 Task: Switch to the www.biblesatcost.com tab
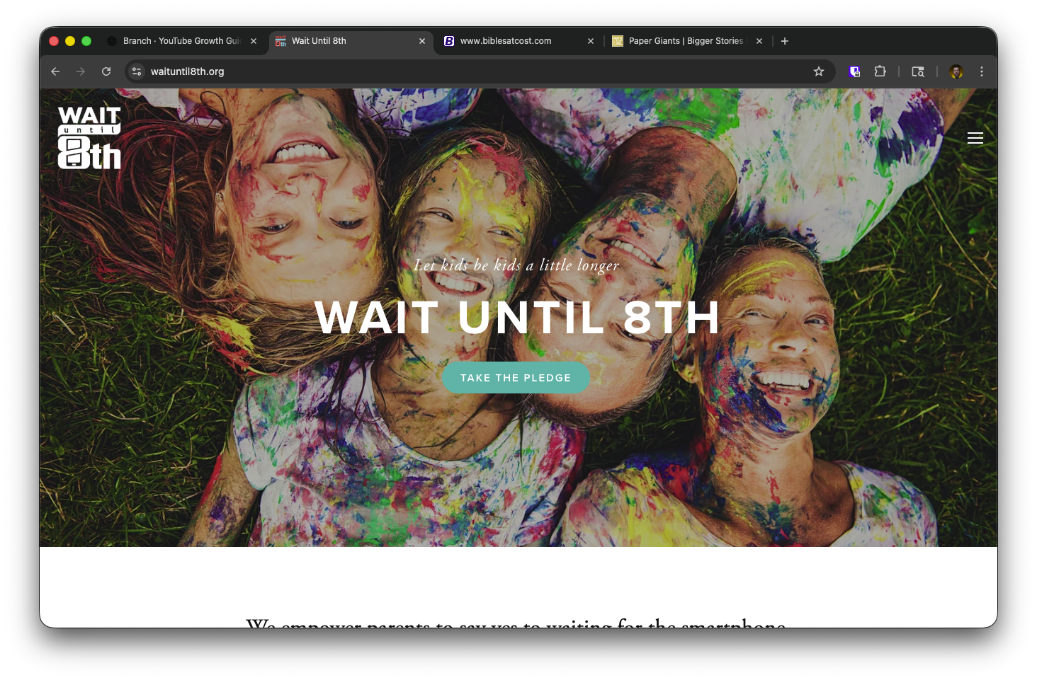[519, 41]
